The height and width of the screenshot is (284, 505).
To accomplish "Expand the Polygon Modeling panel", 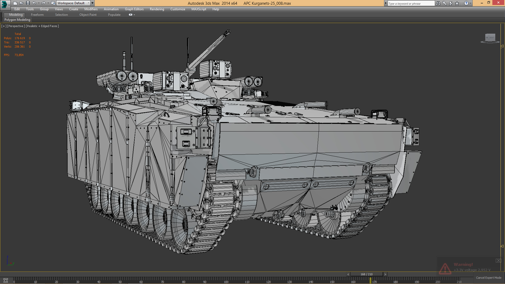I will (17, 19).
